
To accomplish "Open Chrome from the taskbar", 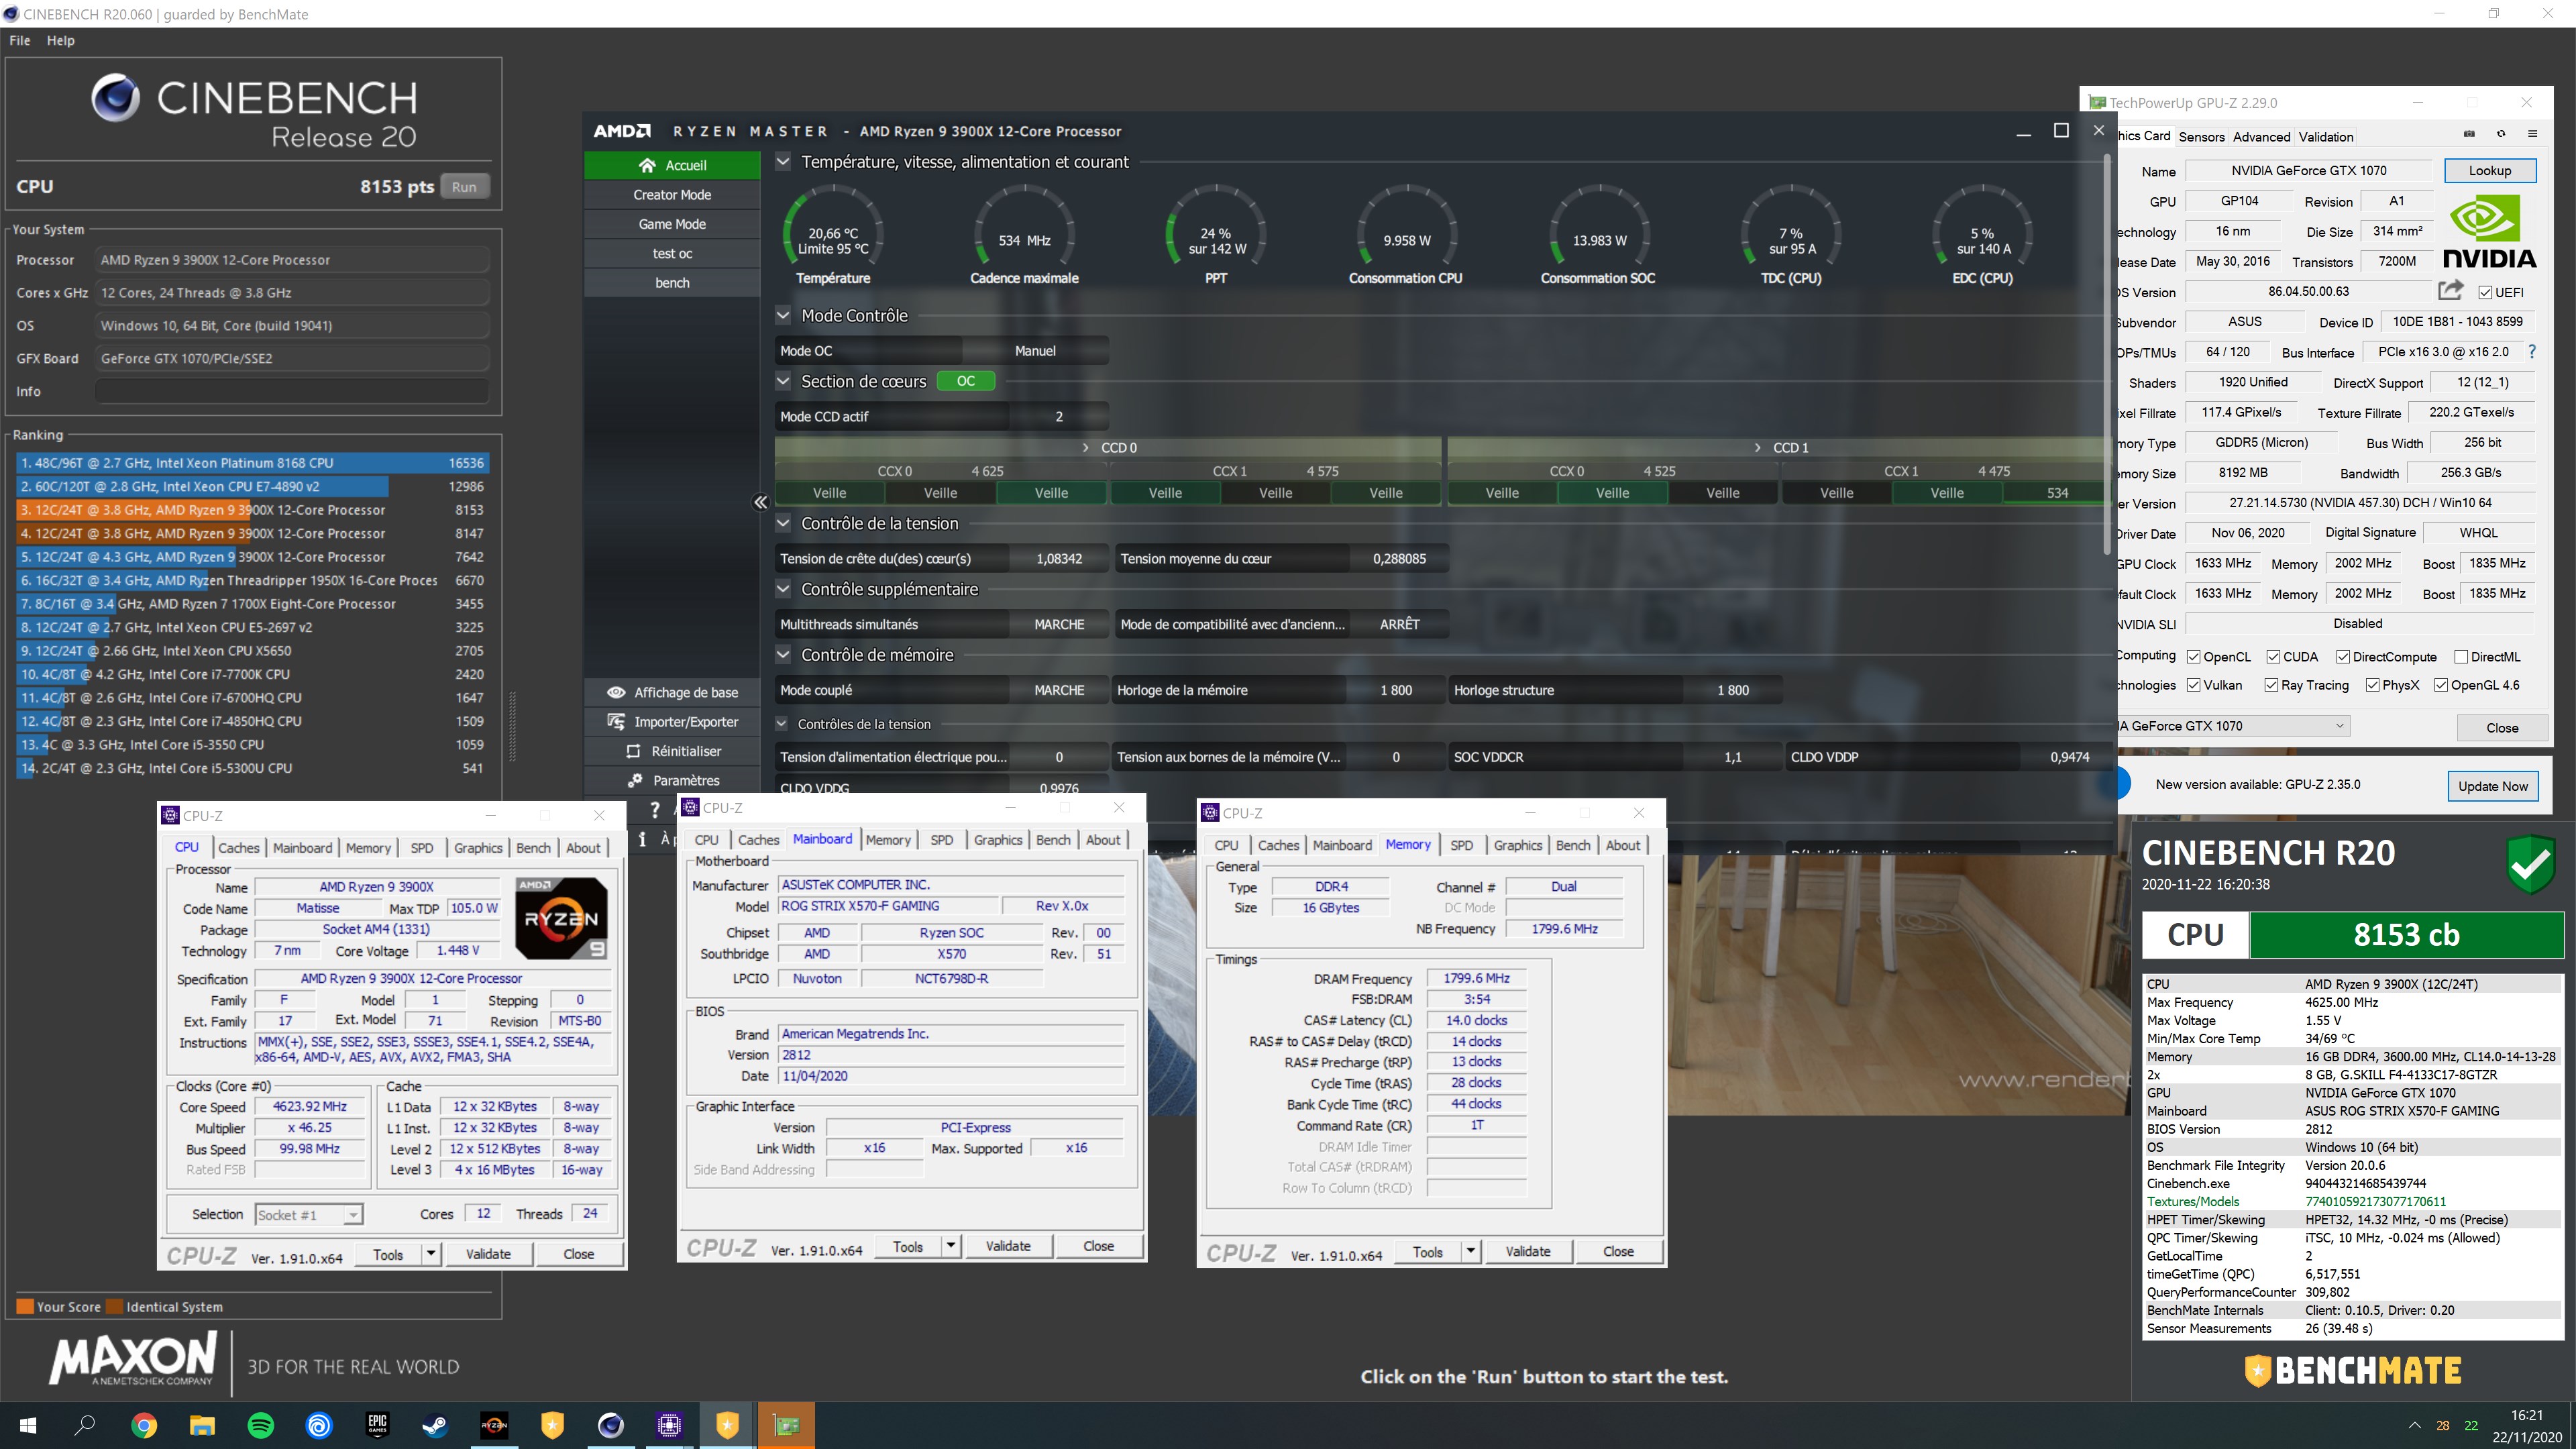I will click(x=144, y=1425).
